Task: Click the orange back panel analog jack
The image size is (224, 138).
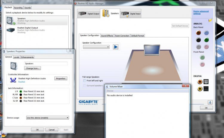Action: (198, 33)
